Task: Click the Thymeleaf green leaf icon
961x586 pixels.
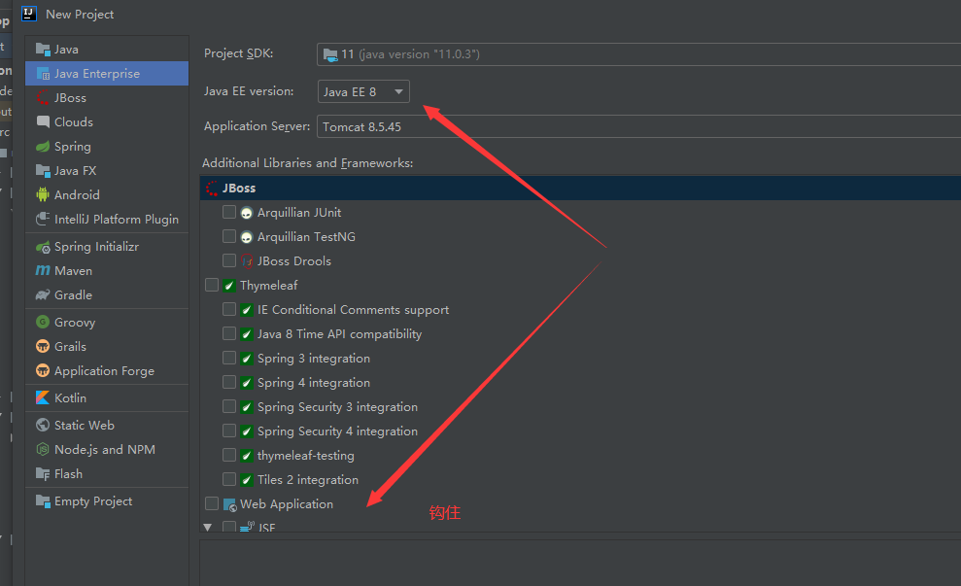Action: pyautogui.click(x=229, y=286)
